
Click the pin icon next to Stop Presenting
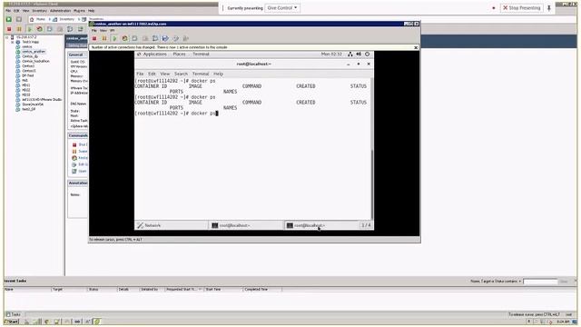[549, 8]
